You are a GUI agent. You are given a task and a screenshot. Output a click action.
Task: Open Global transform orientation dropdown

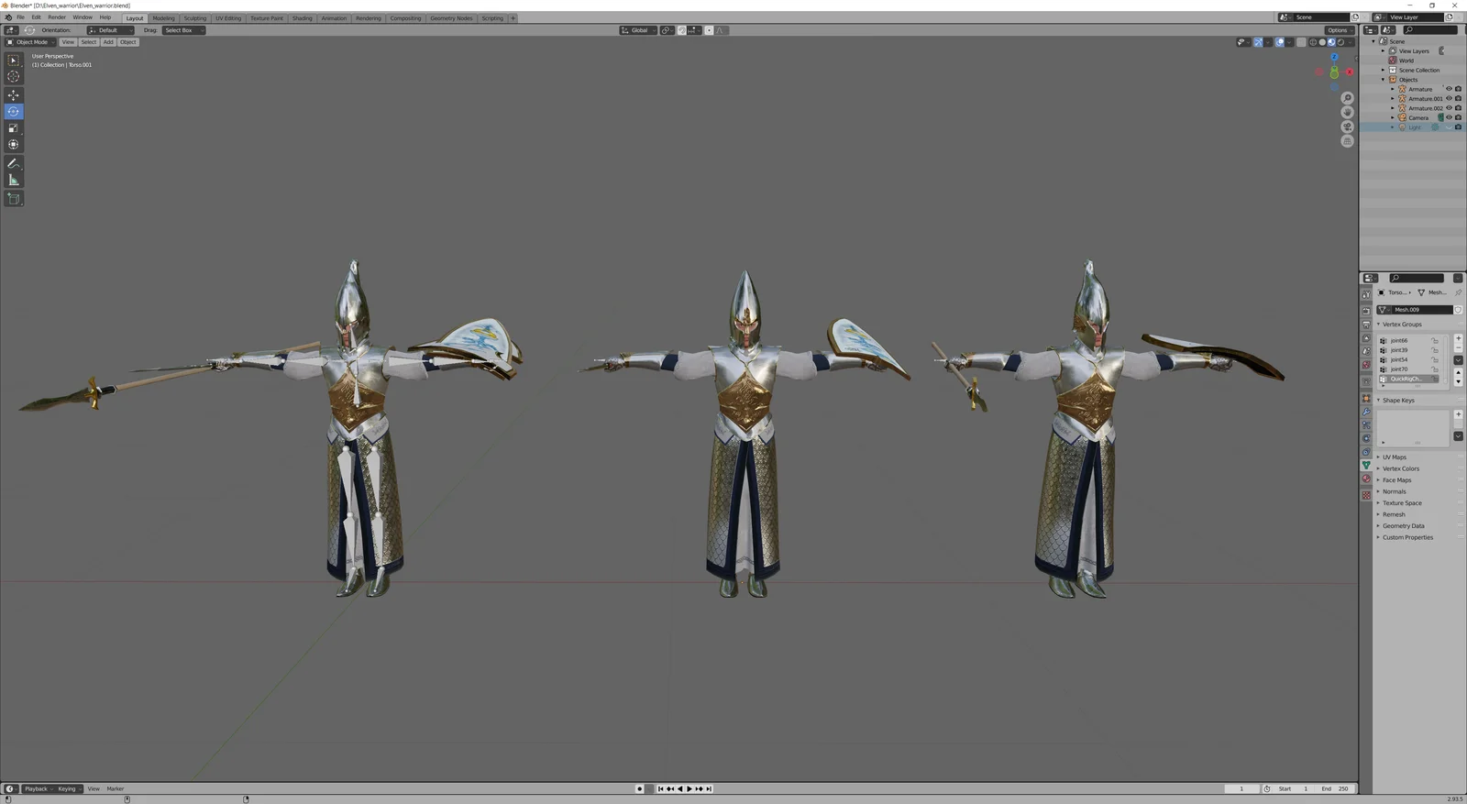pyautogui.click(x=638, y=30)
